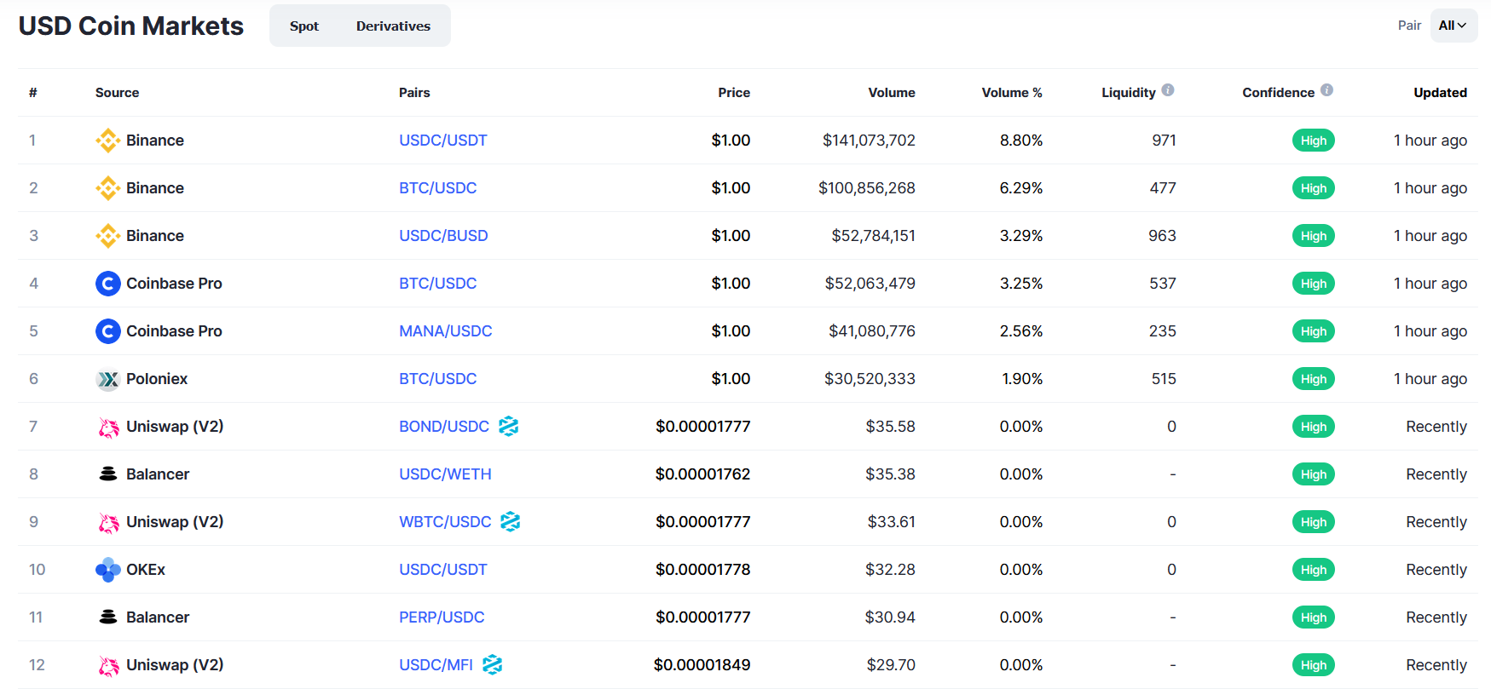
Task: Sort by Volume column header
Action: [x=892, y=93]
